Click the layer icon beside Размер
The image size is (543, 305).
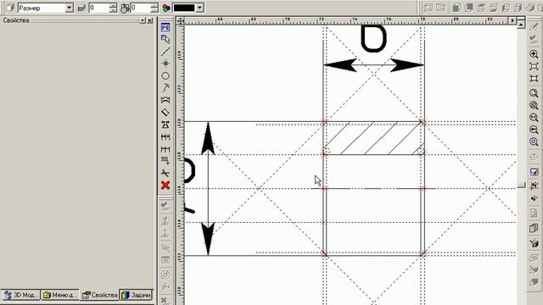[9, 8]
